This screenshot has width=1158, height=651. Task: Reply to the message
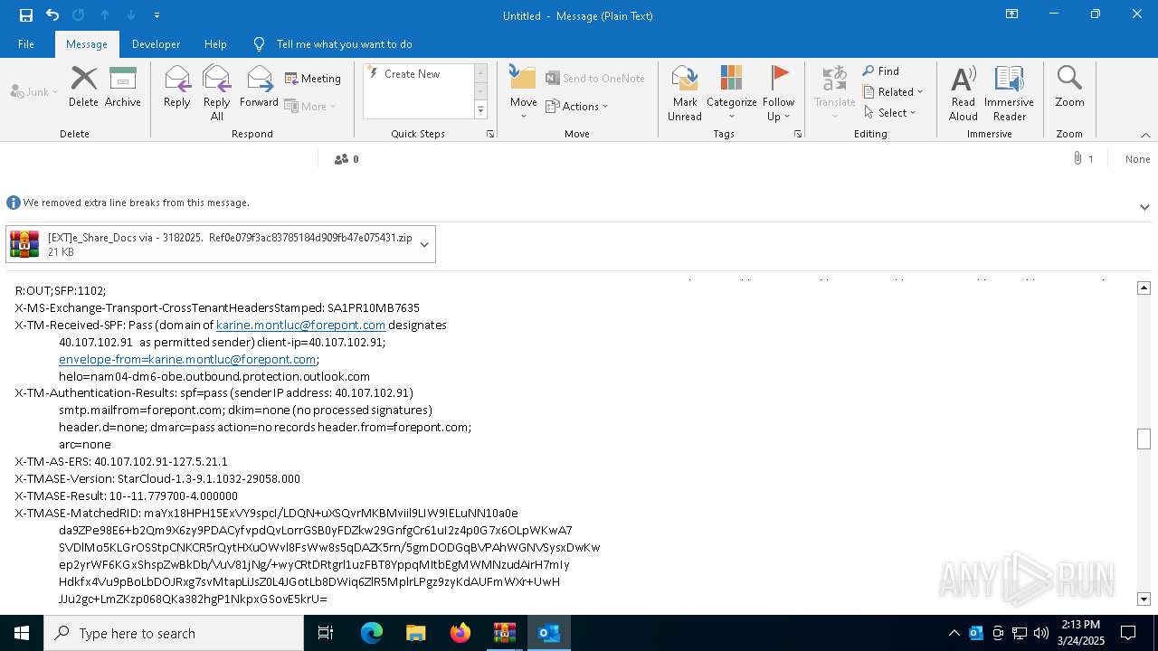point(177,87)
